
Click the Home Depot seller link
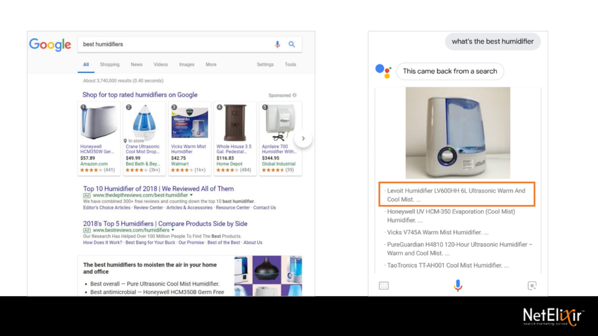point(229,164)
